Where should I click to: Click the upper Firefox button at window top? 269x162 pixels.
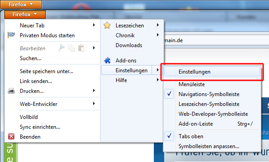[x=21, y=4]
